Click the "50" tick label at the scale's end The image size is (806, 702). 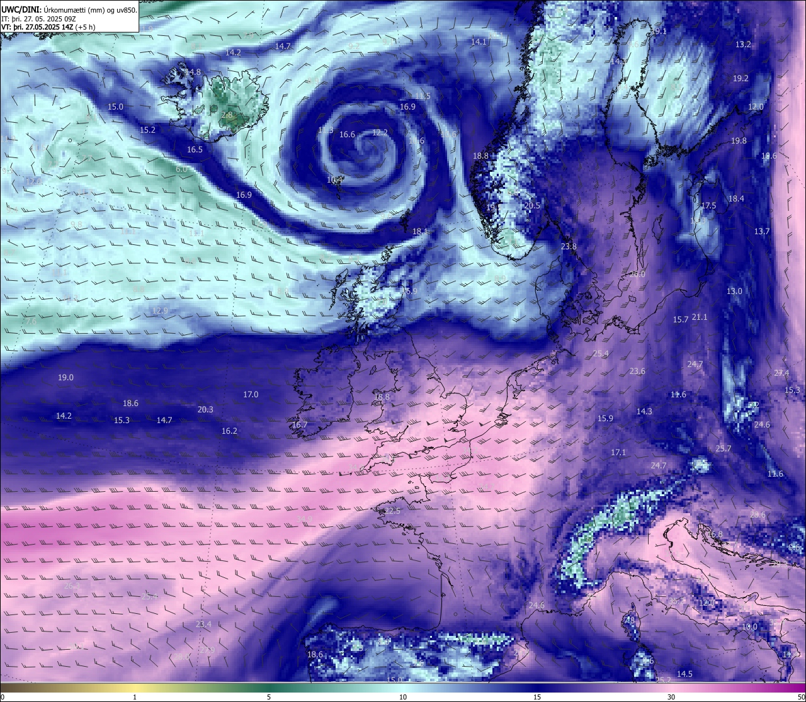click(x=801, y=697)
